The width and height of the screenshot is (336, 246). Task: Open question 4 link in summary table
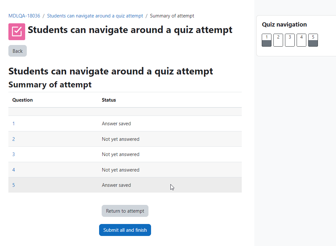(x=14, y=170)
